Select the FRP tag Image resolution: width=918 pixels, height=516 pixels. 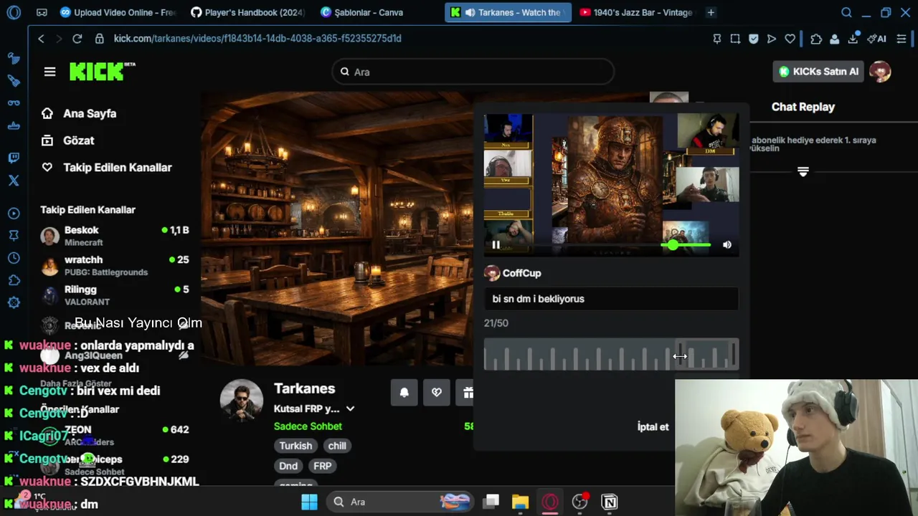tap(323, 466)
